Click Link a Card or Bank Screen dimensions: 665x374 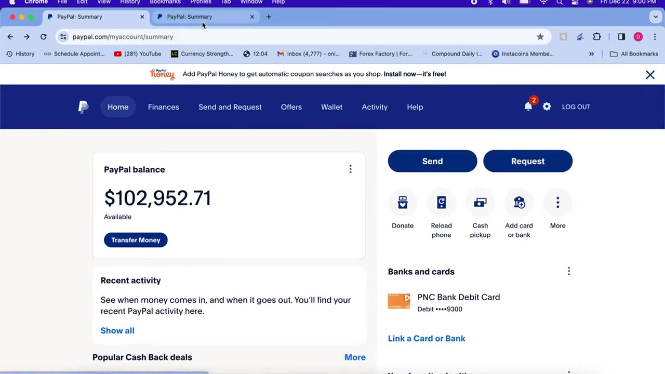427,338
